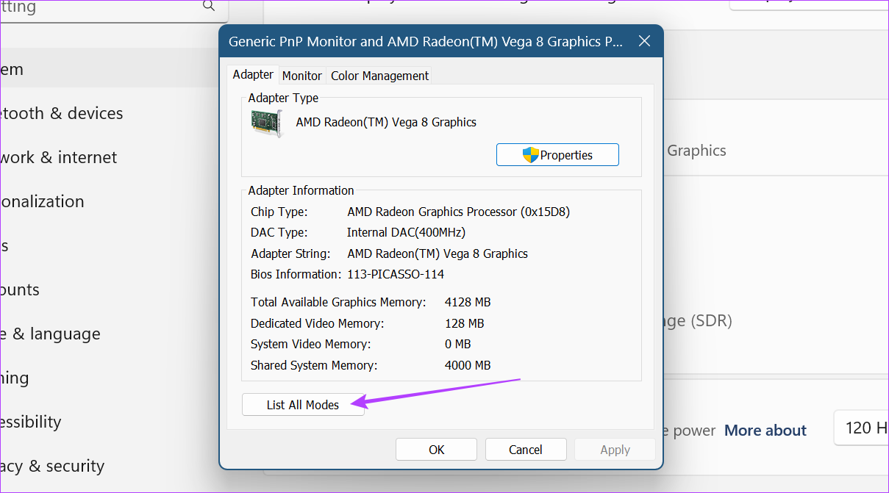
Task: Click the '4128 MB' total graphics memory value
Action: 468,302
